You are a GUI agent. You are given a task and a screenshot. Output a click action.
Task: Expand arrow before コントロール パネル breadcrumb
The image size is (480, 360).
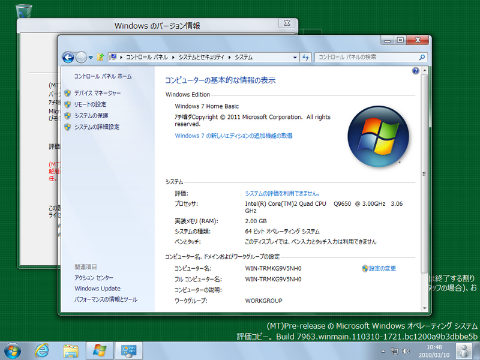point(121,57)
